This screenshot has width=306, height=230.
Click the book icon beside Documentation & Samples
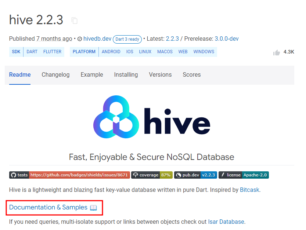93,208
